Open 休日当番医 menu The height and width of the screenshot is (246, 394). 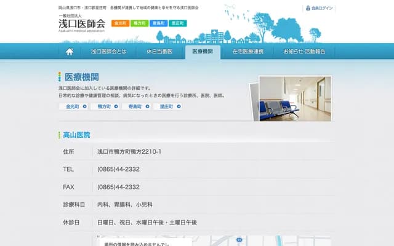(x=159, y=52)
